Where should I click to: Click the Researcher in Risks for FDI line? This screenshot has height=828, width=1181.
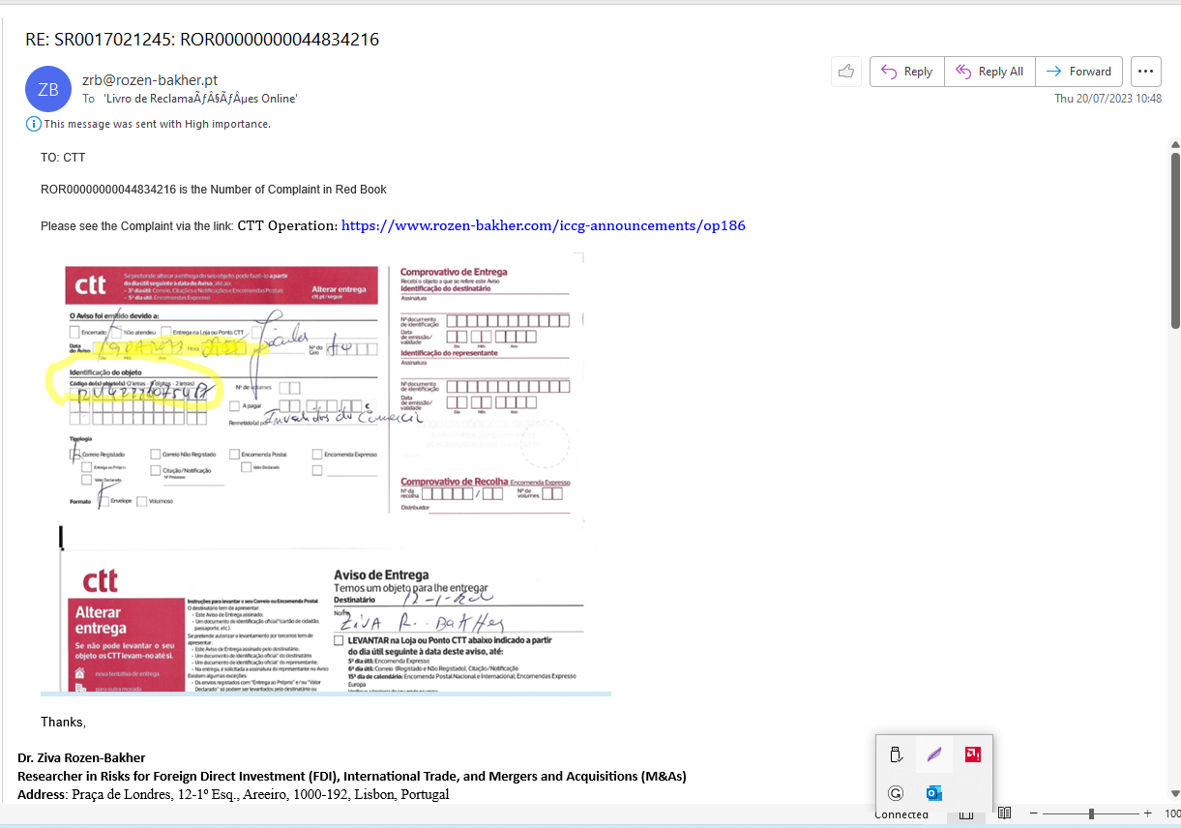[352, 776]
